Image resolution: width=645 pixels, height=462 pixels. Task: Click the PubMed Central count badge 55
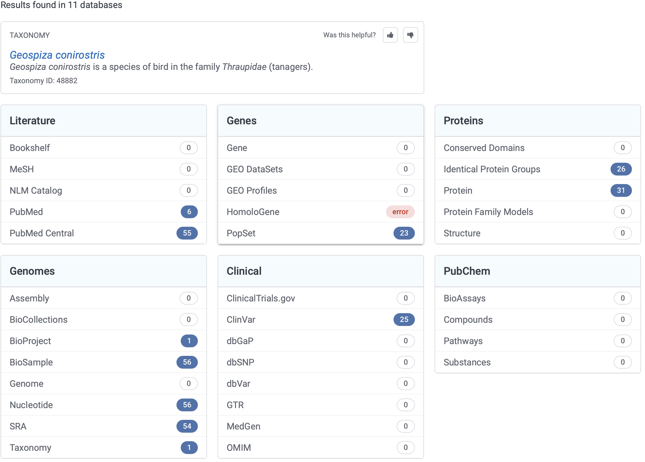pyautogui.click(x=187, y=233)
